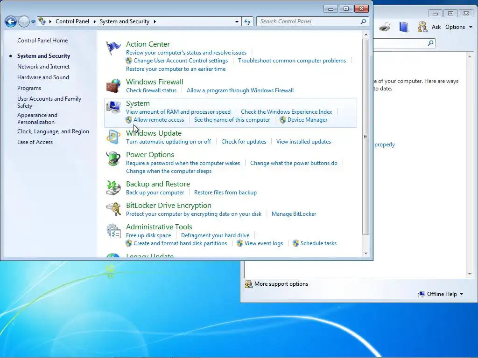The width and height of the screenshot is (478, 358).
Task: Click the System computer monitor icon
Action: (x=113, y=107)
